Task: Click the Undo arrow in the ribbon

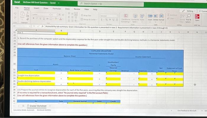Action: tap(15, 14)
